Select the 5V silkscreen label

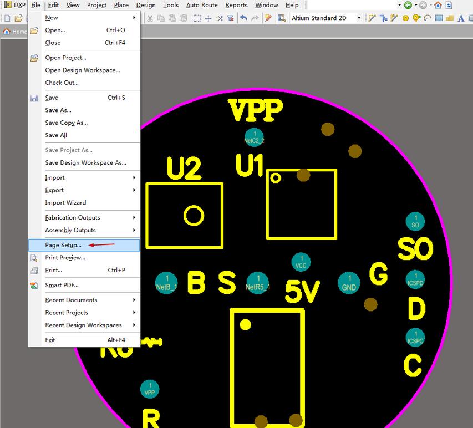(302, 291)
